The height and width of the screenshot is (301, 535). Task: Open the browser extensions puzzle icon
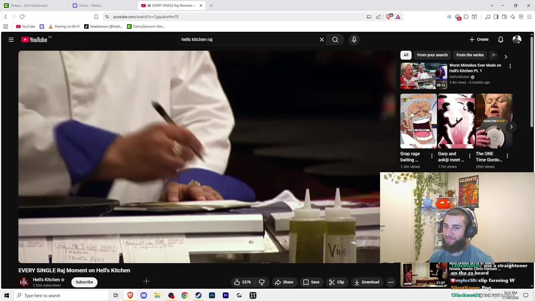coord(466,17)
